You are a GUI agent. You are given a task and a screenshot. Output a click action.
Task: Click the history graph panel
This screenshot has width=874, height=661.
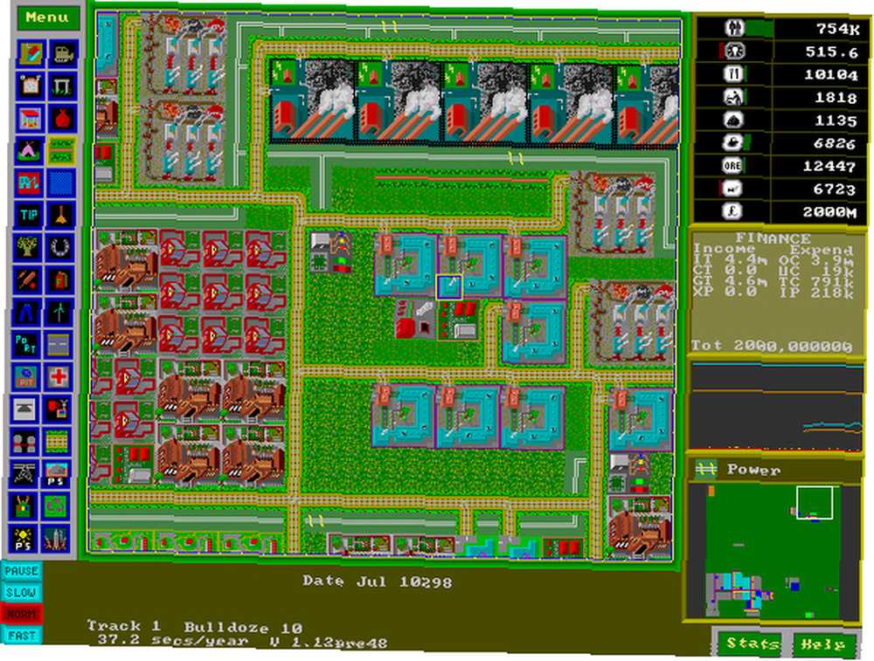[776, 408]
